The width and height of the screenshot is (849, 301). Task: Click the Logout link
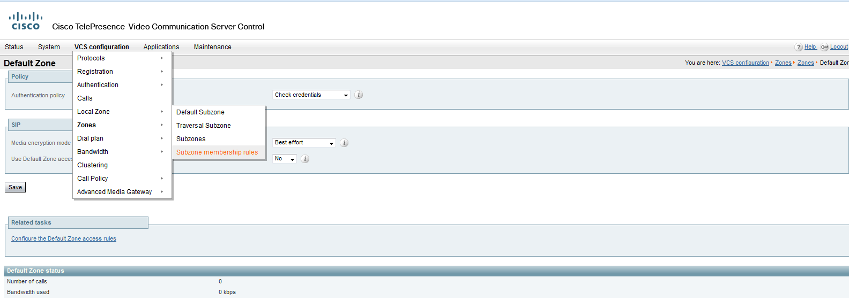coord(839,47)
